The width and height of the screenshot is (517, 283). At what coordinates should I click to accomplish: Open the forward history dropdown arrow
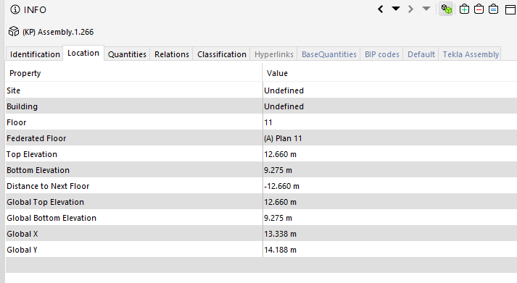(x=426, y=9)
